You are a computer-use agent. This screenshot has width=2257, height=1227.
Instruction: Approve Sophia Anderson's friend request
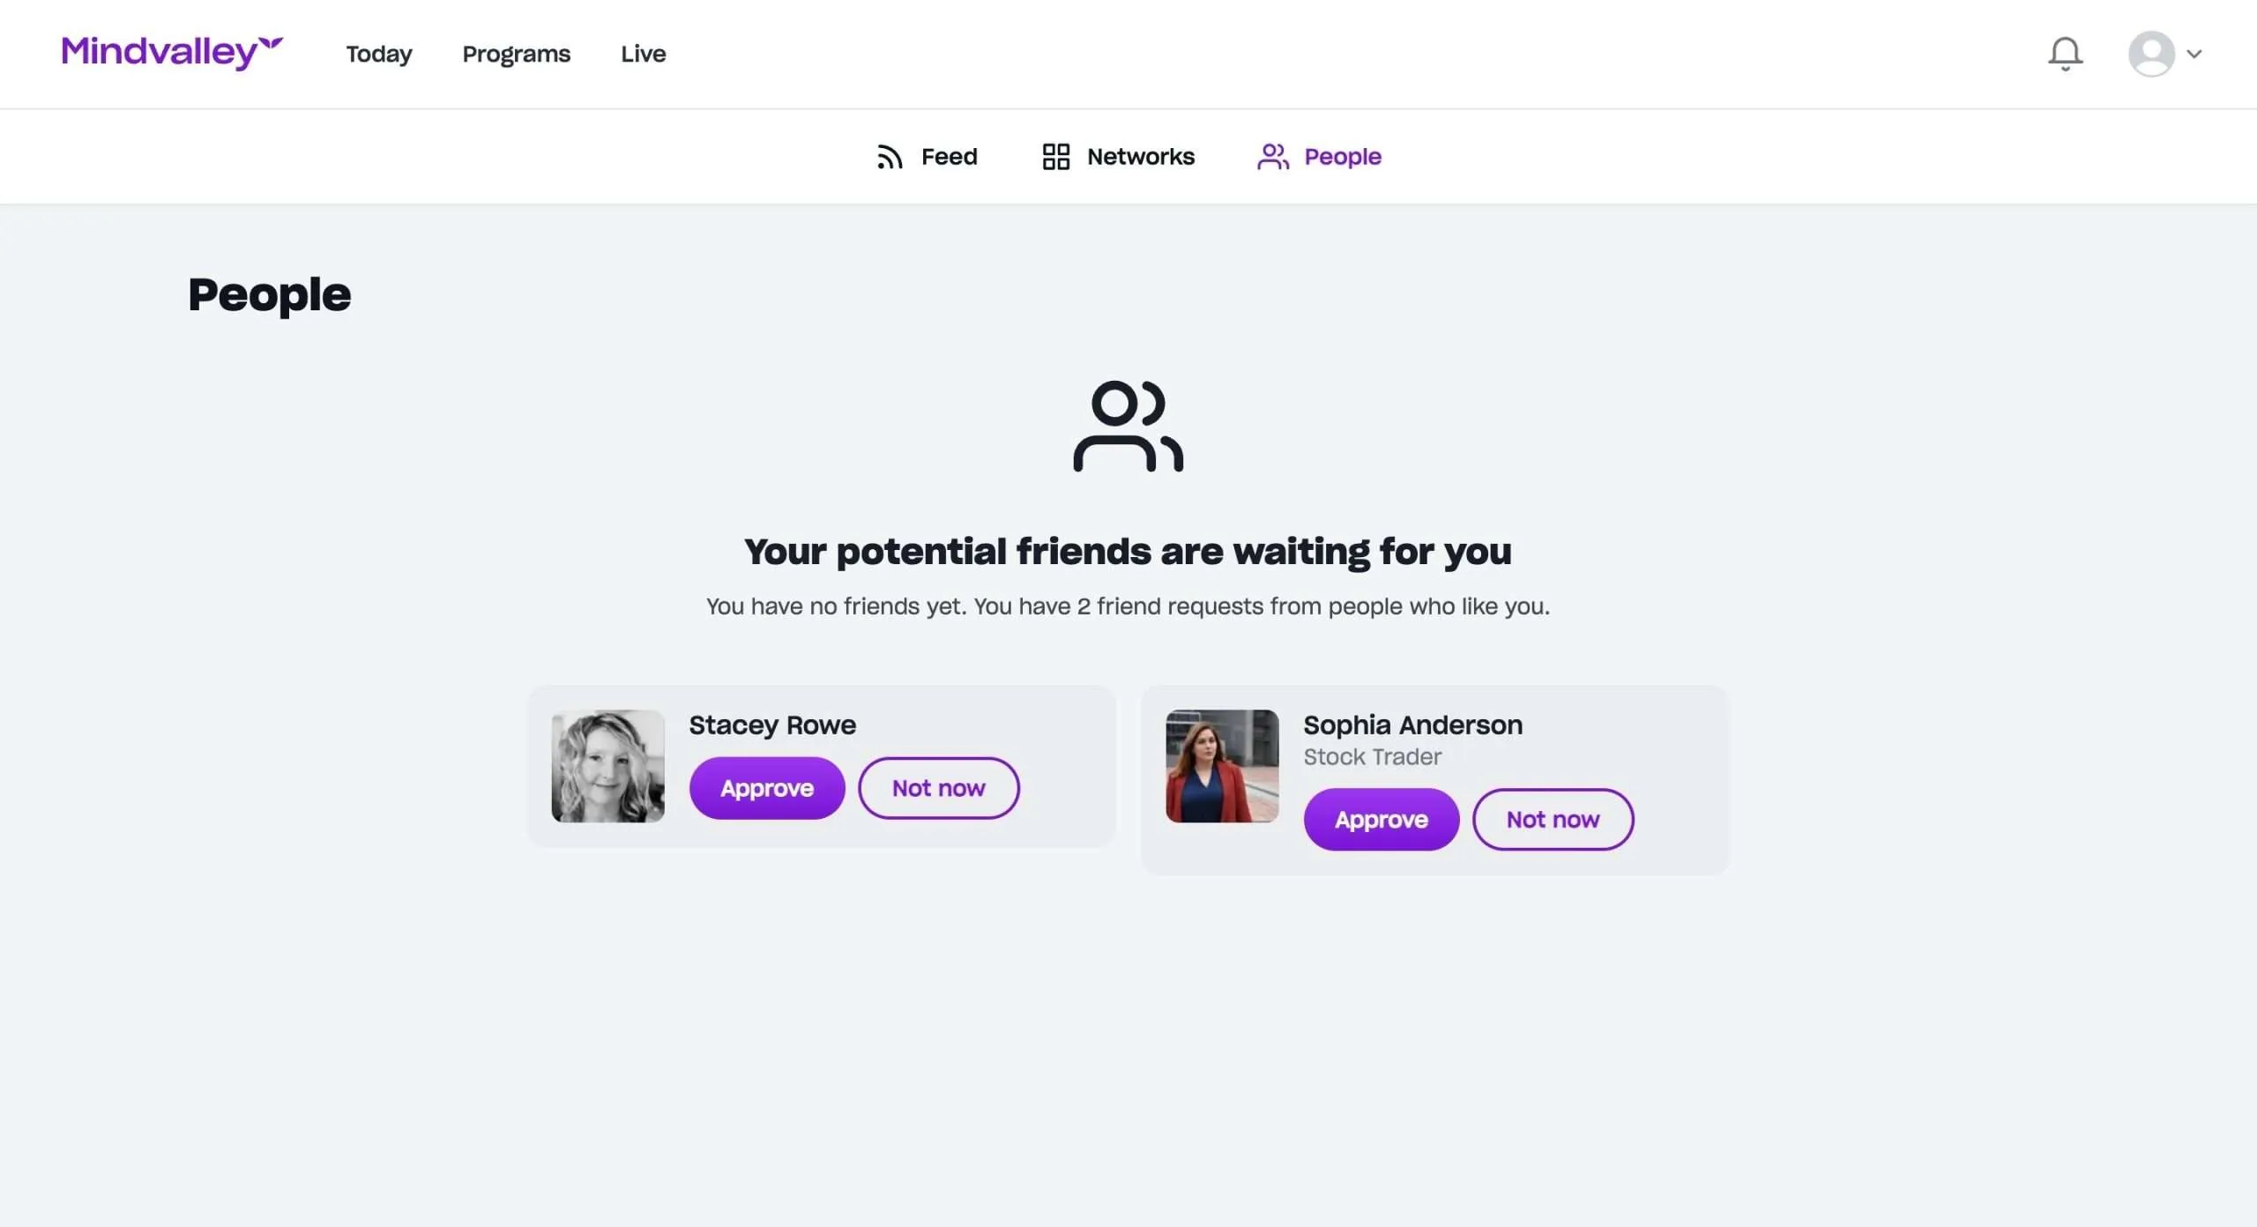1382,820
